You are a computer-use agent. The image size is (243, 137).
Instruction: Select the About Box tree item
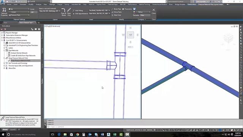click(12, 68)
